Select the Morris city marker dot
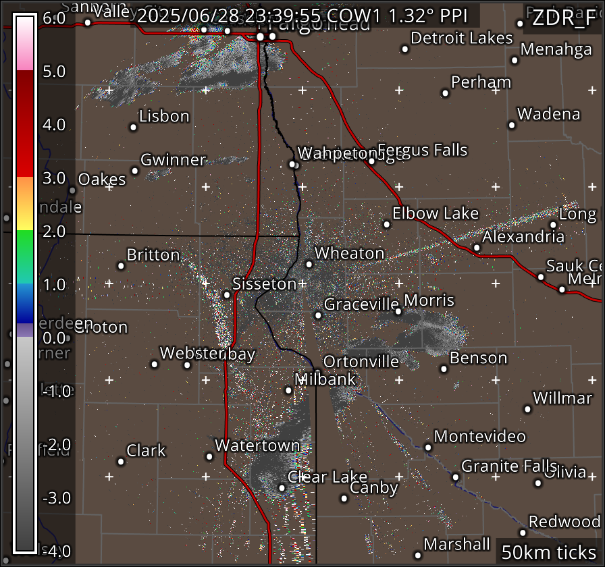Viewport: 605px width, 567px height. click(398, 311)
